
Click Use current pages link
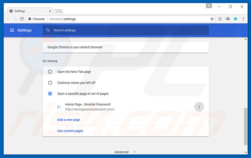(70, 131)
